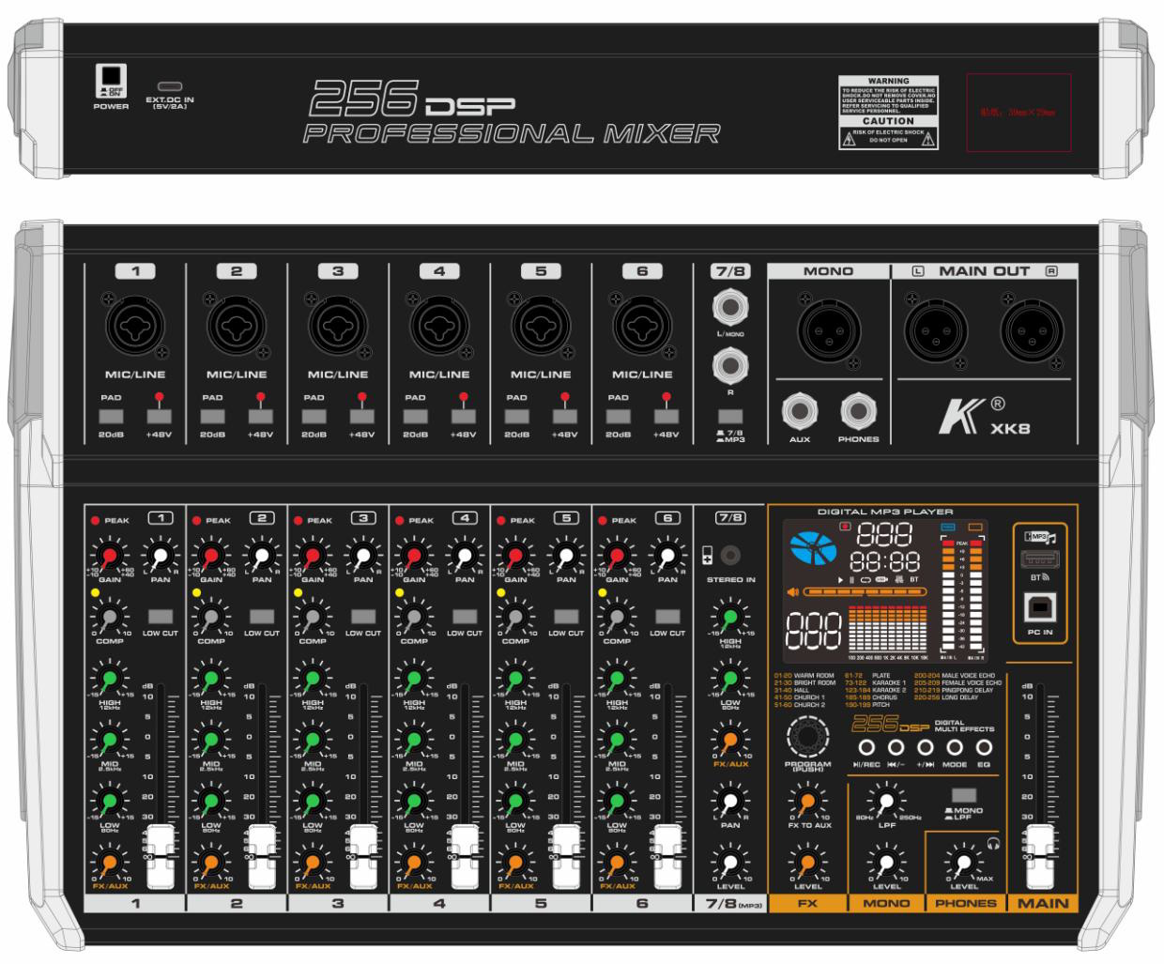Click the PHONES output jack
This screenshot has height=964, width=1164.
858,411
